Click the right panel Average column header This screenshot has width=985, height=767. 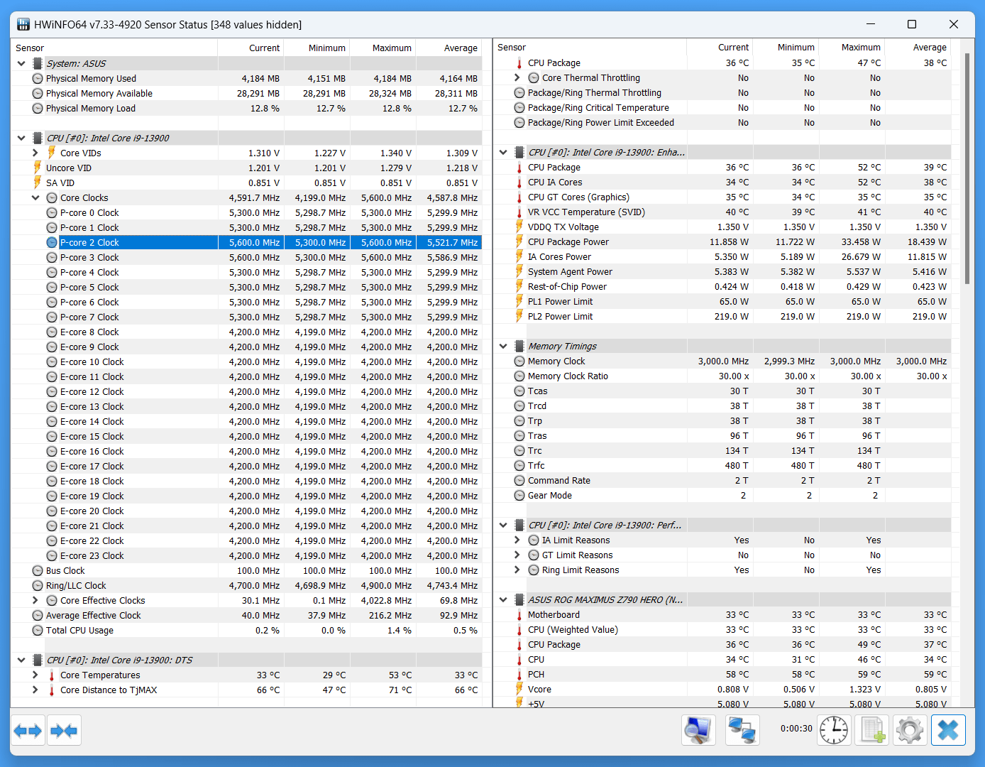point(918,47)
